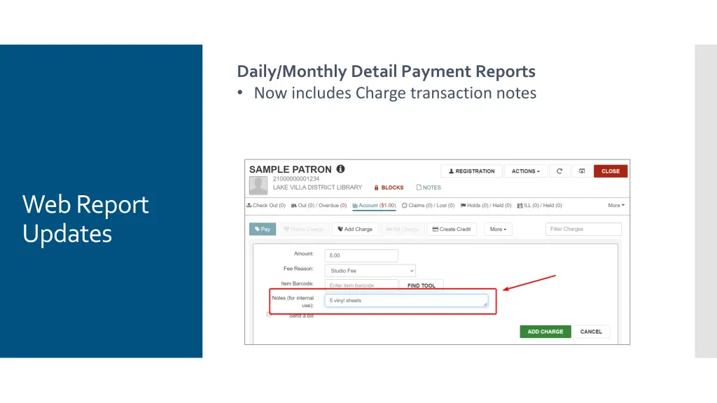
Task: Click the patron info icon beside SAMPLE PATRON
Action: pos(340,169)
